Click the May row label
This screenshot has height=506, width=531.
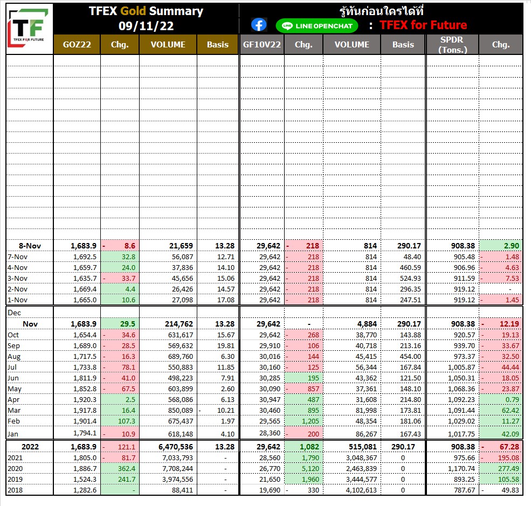coord(14,389)
